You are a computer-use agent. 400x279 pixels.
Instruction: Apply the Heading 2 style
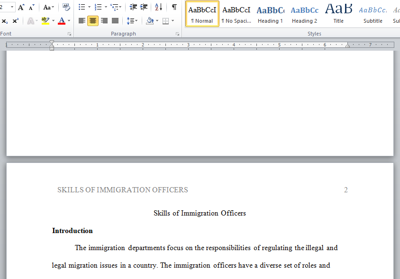click(305, 14)
